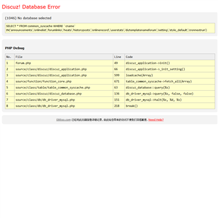Image resolution: width=218 pixels, height=218 pixels.
Task: Select the Discuz! Database Error heading
Action: pyautogui.click(x=31, y=7)
